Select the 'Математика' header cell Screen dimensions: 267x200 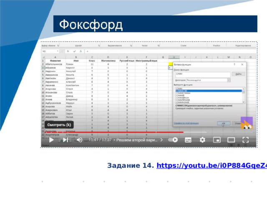pos(108,61)
